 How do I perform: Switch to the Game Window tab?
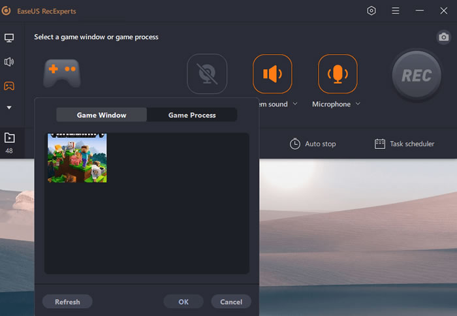pos(101,115)
